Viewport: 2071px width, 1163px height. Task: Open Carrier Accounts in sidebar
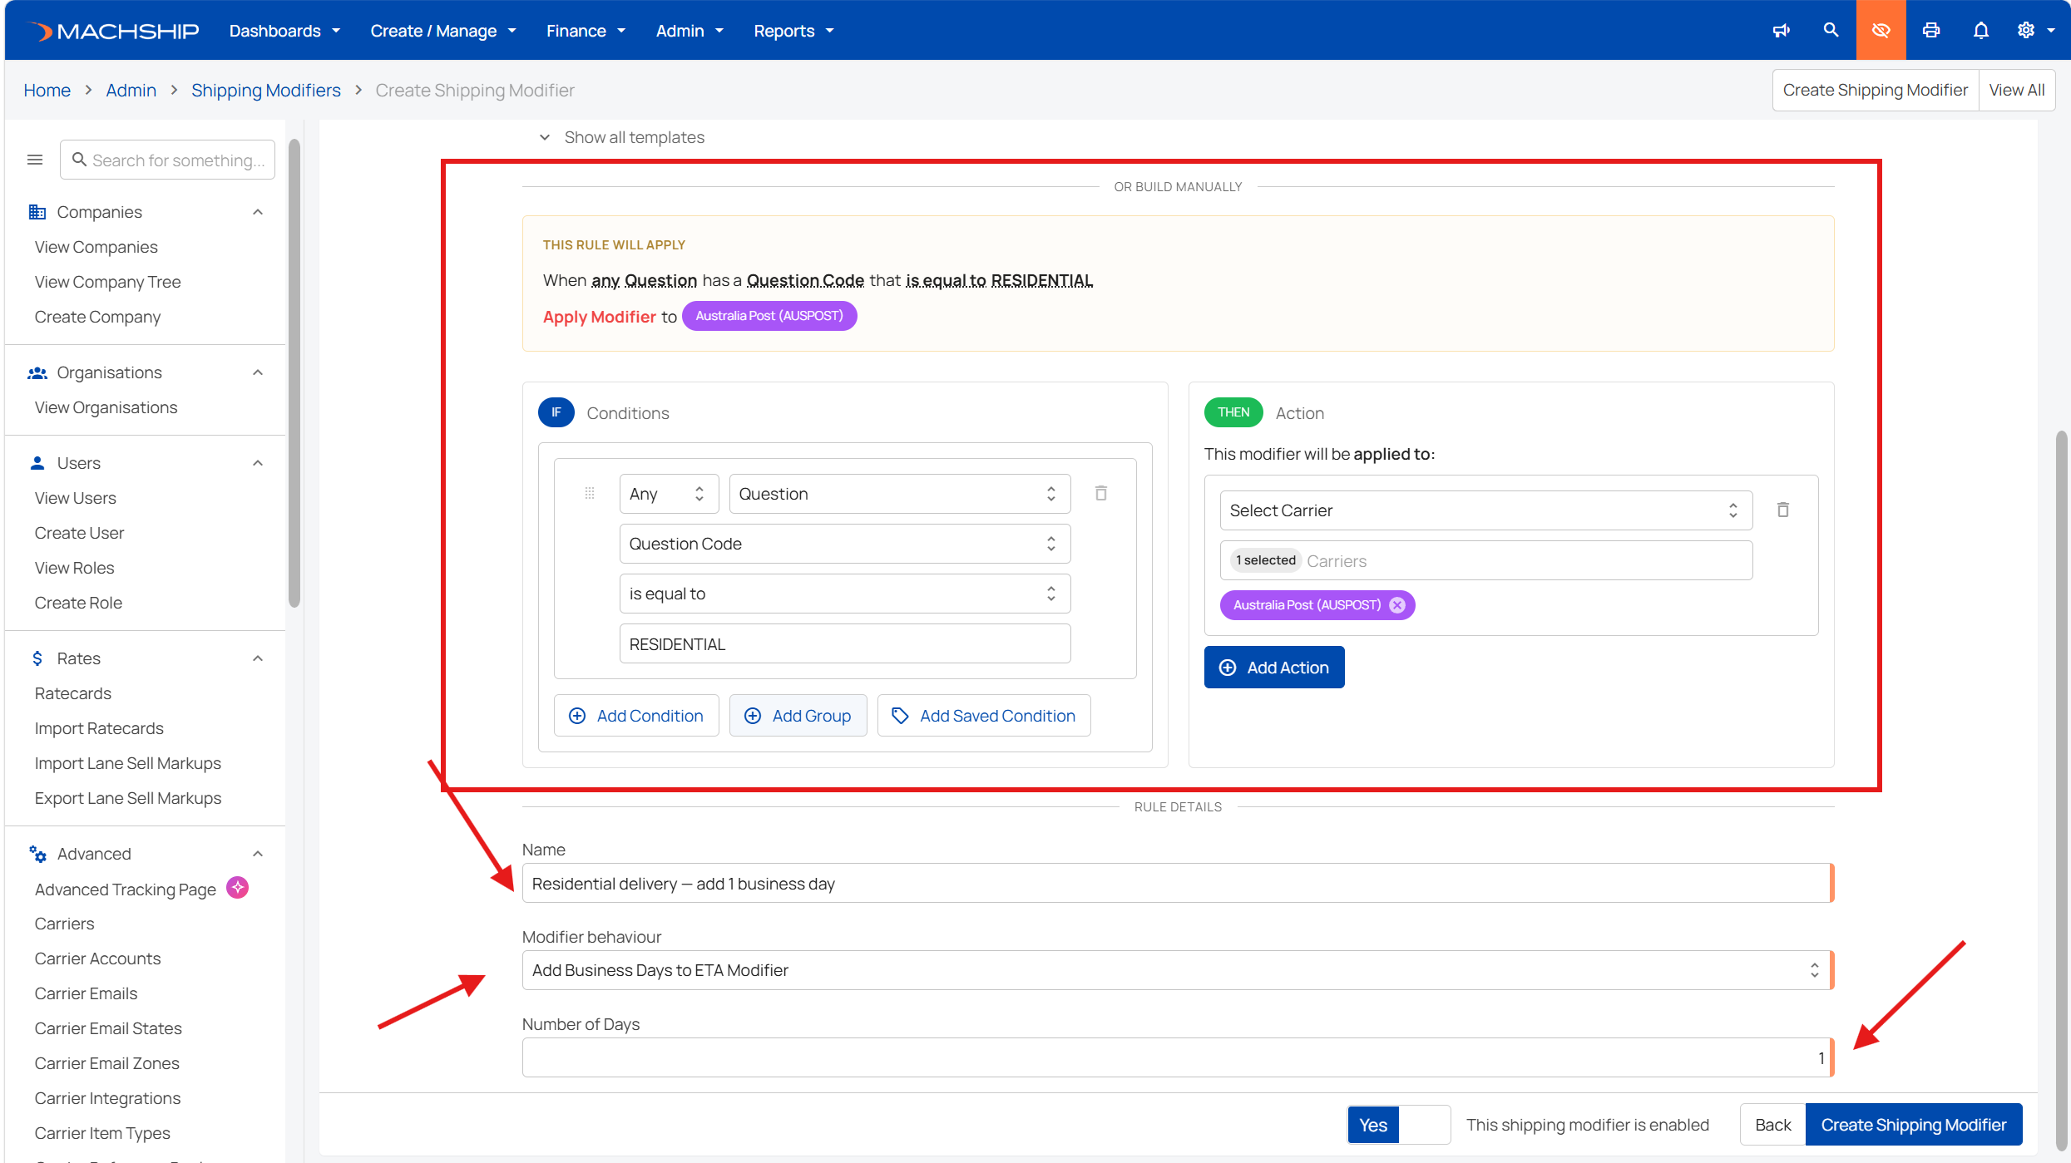pos(97,958)
